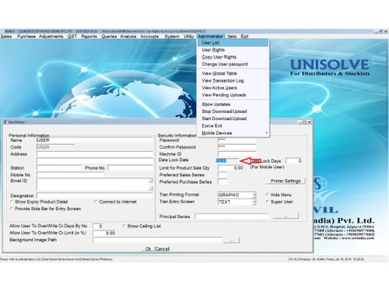Click the Preferred Sales Series field
The image size is (389, 292).
[x=223, y=175]
